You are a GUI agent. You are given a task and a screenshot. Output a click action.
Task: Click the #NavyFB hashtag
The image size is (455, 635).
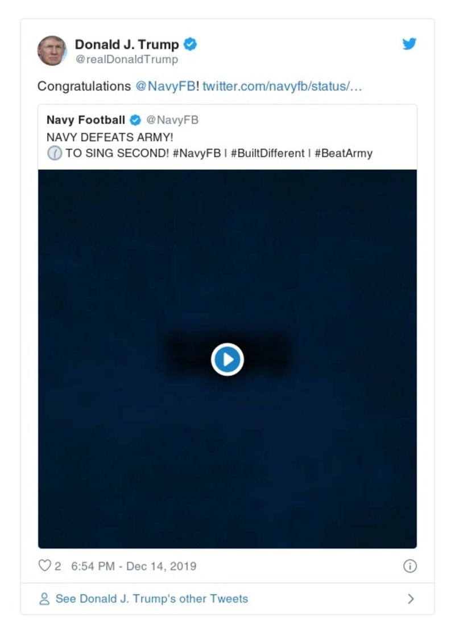click(196, 153)
